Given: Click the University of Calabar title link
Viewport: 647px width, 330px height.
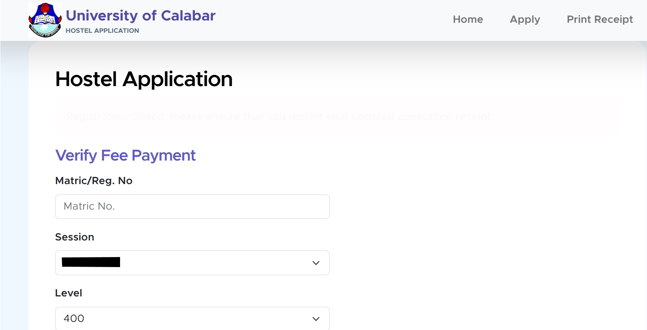Looking at the screenshot, I should [x=141, y=15].
